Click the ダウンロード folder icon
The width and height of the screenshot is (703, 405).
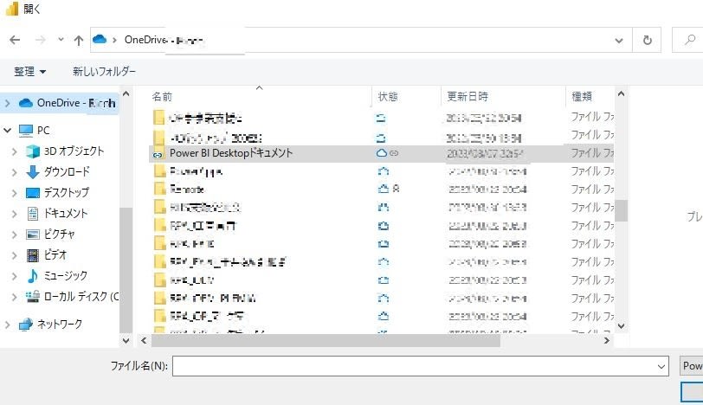(32, 172)
